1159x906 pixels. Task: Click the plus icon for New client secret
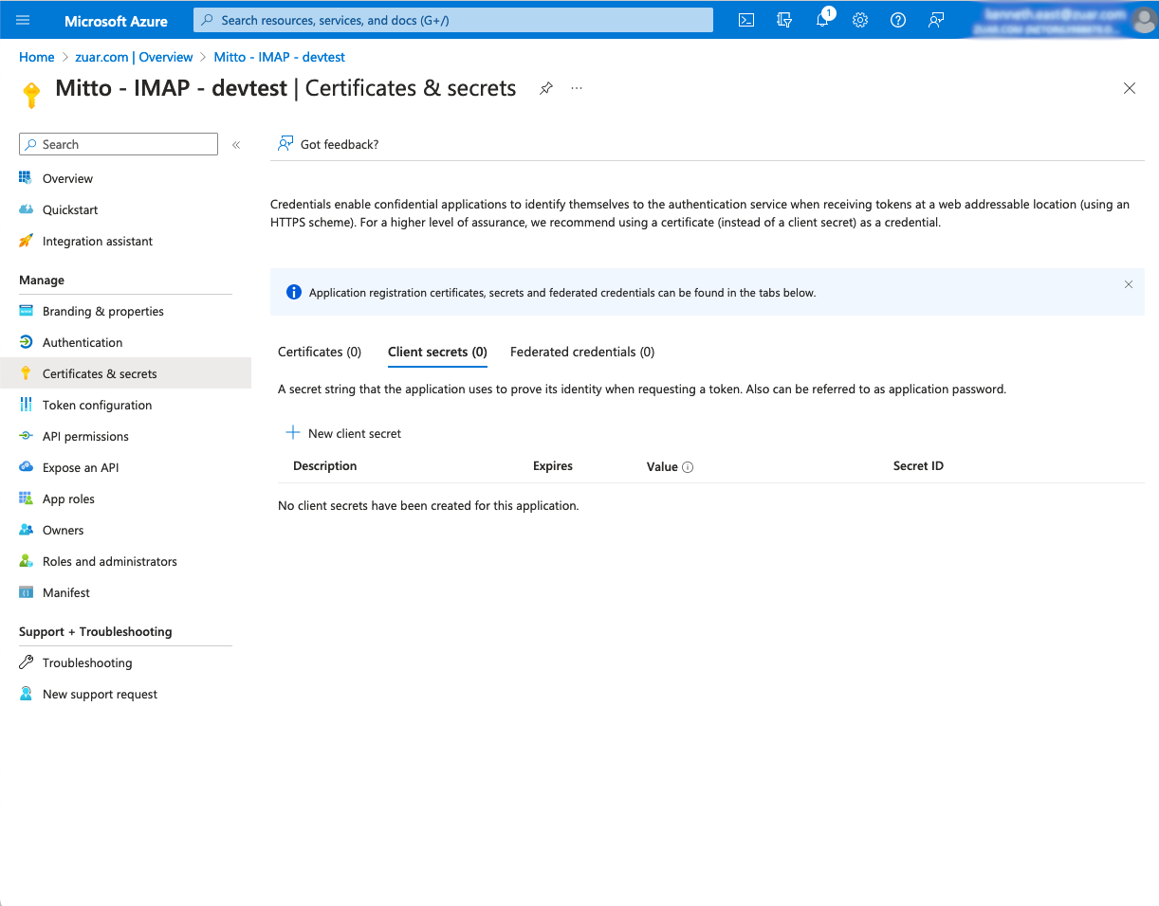tap(293, 433)
